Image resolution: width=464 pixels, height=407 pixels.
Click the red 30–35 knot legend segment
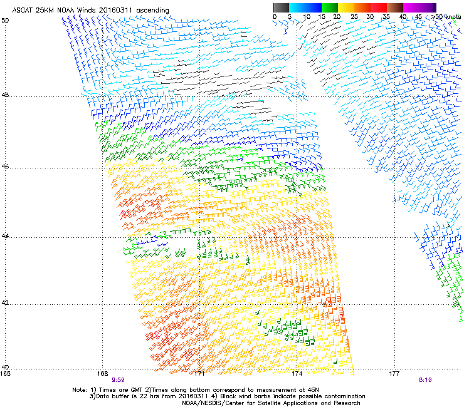click(x=379, y=8)
